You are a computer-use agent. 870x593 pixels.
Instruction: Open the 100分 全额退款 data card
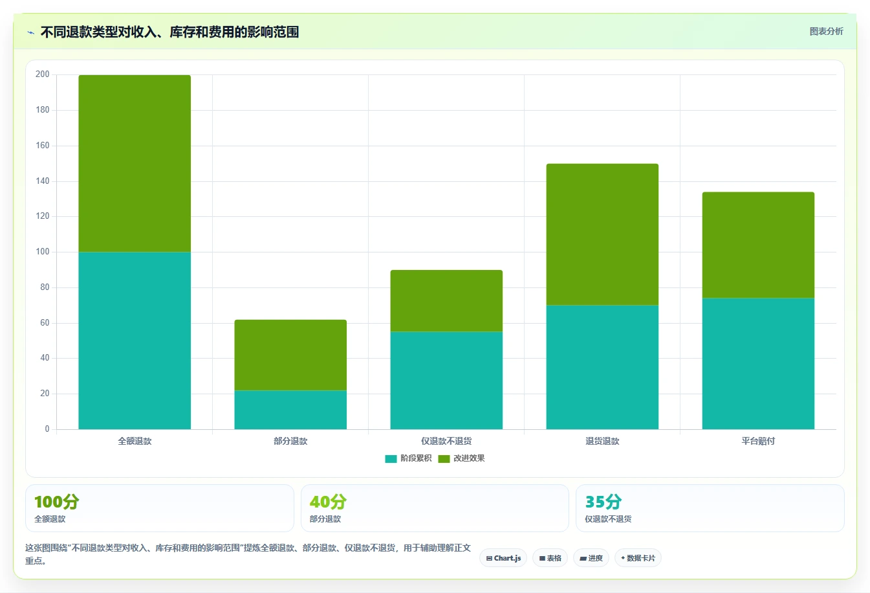point(160,508)
